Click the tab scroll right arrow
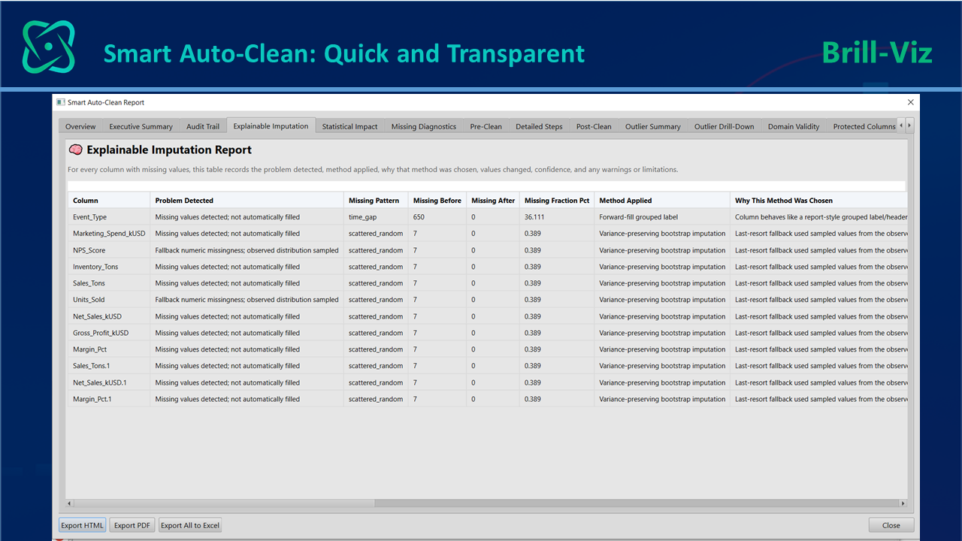 point(909,125)
